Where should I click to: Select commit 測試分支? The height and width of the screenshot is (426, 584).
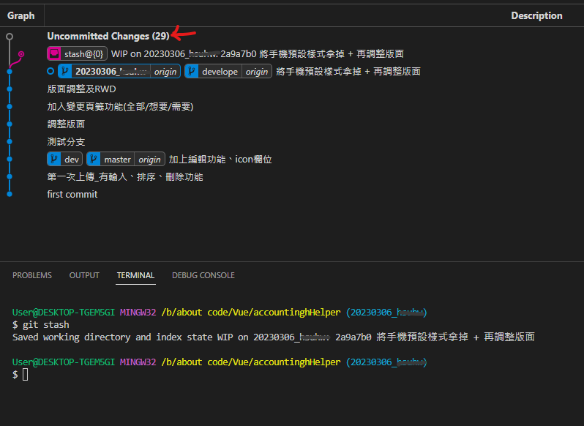[x=66, y=141]
